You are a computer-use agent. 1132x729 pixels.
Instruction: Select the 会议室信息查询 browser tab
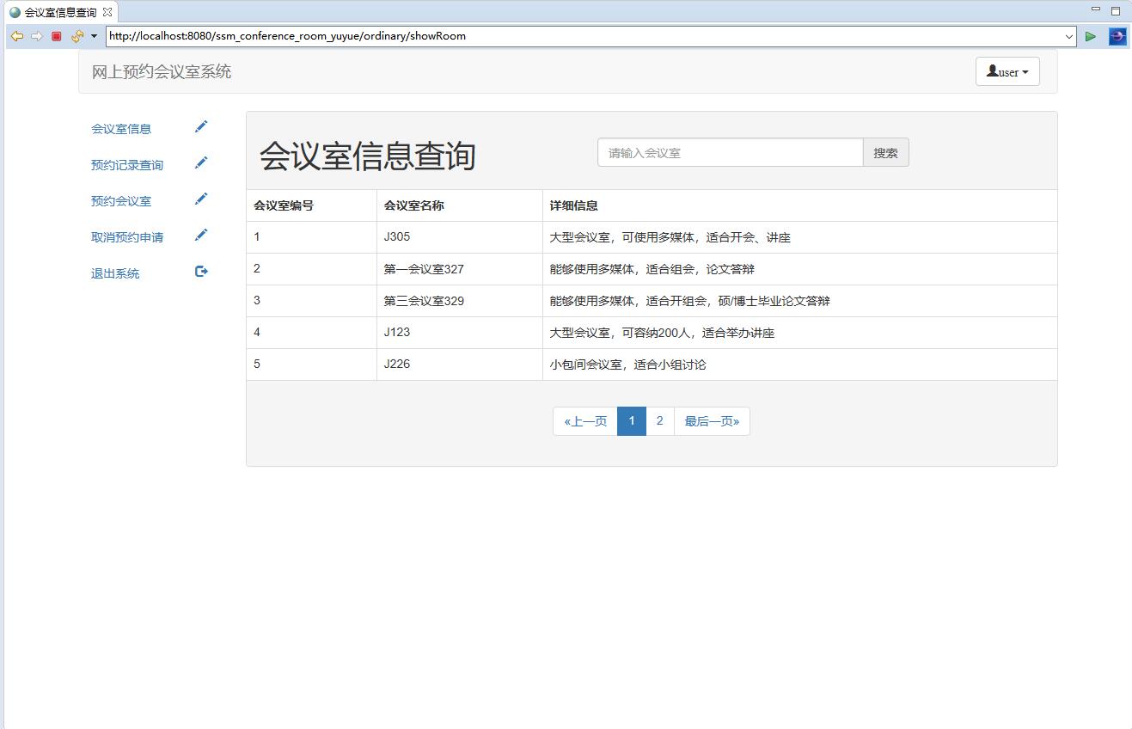click(x=56, y=13)
